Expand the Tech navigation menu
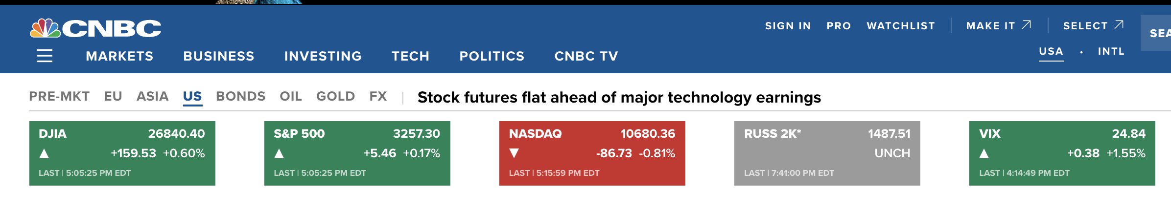1171x211 pixels. (410, 56)
